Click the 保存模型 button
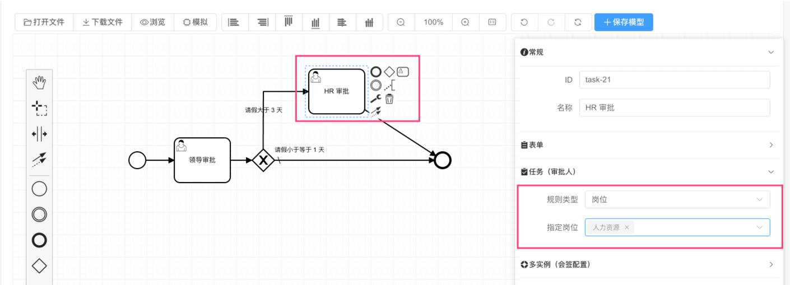 pos(623,22)
